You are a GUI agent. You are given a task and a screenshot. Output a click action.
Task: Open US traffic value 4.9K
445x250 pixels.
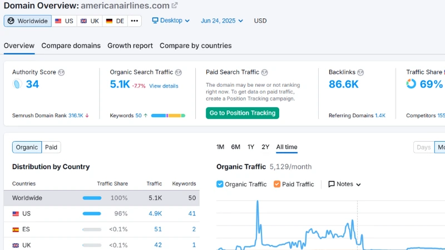pyautogui.click(x=155, y=214)
